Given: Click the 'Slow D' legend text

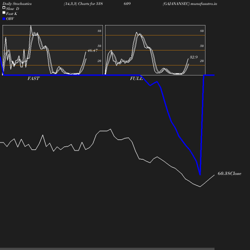Looking at the screenshot, I should (12, 8).
